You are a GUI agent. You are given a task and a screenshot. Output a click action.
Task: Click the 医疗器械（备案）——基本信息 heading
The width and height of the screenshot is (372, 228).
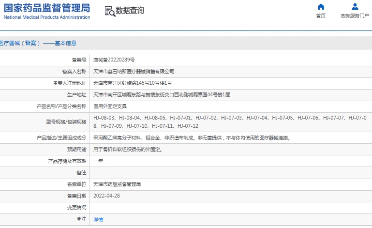(x=38, y=43)
